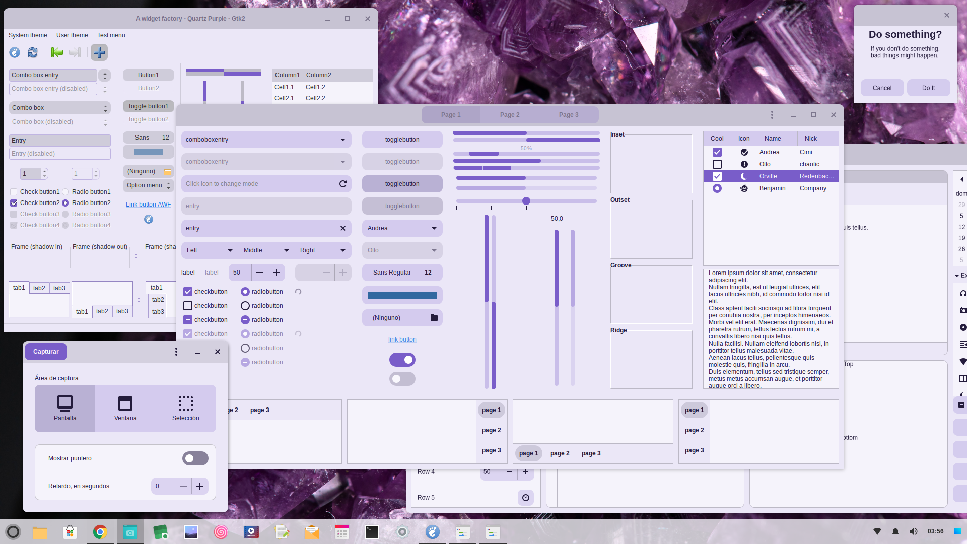This screenshot has width=967, height=544.
Task: Open the Gtk2 color button under Sans 12
Action: point(149,152)
